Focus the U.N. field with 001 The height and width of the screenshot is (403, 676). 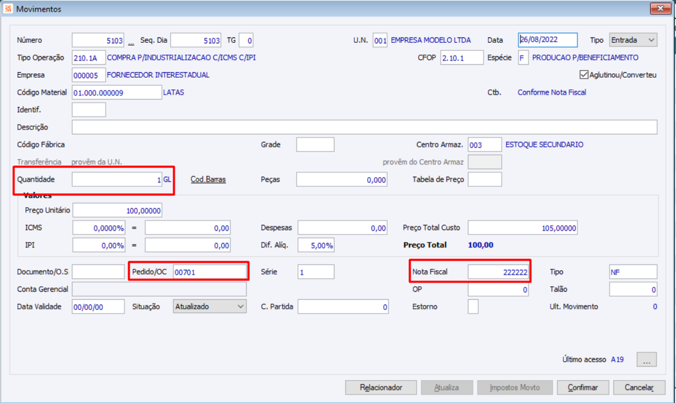click(380, 40)
